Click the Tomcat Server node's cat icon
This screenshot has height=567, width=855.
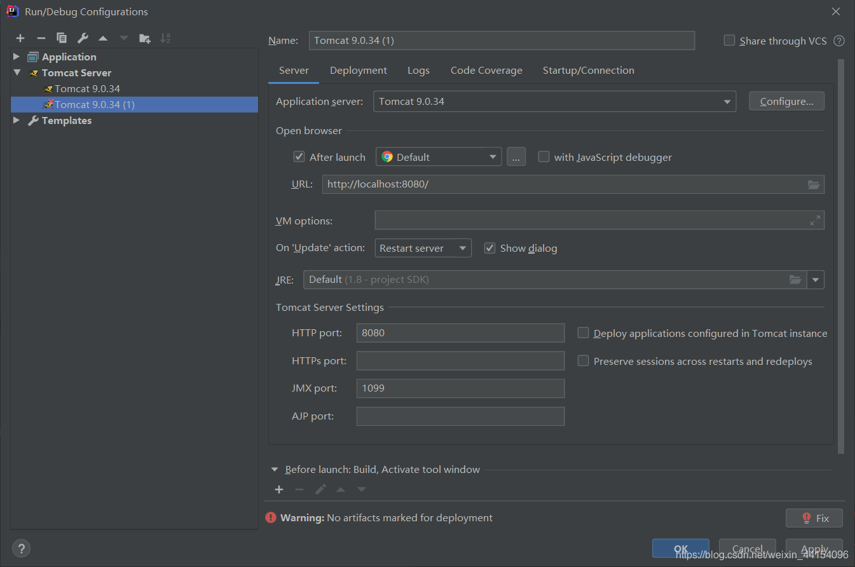pyautogui.click(x=34, y=72)
